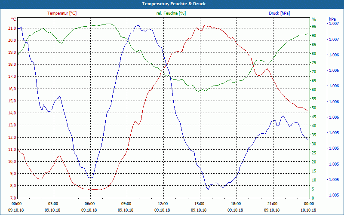Click the '65' value on humidity axis
The height and width of the screenshot is (215, 344).
[x=314, y=81]
